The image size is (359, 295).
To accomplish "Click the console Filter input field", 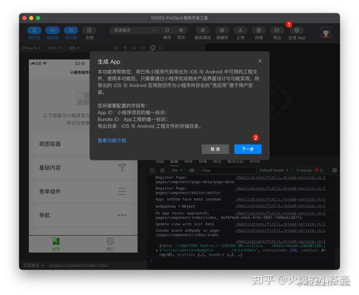I will (228, 170).
